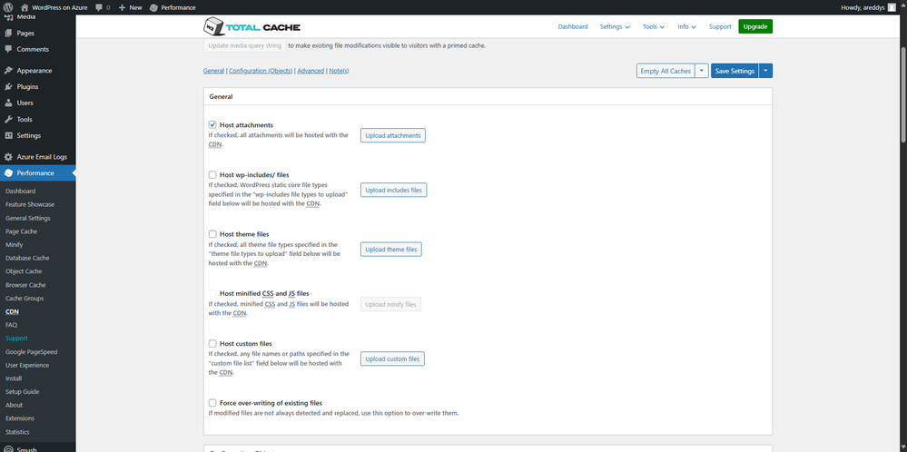Open Statistics submenu
This screenshot has height=452, width=907.
pos(17,432)
